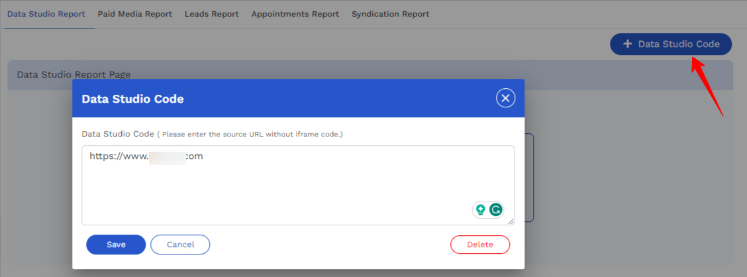Open the Appointments Report tab
The width and height of the screenshot is (747, 277).
click(295, 14)
